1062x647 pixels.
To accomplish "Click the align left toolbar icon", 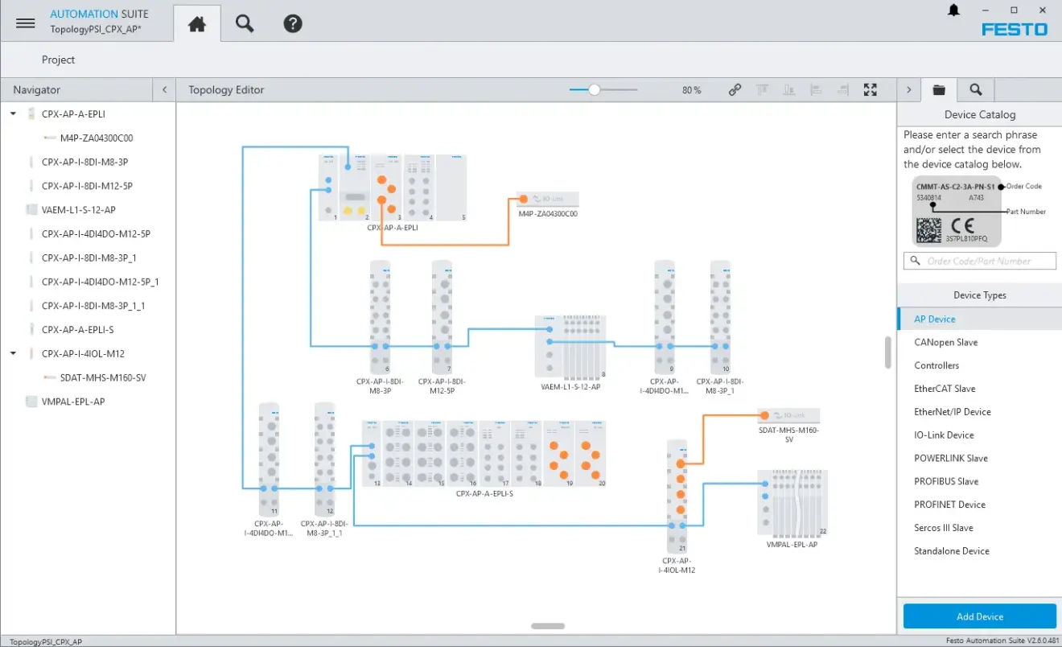I will [816, 90].
